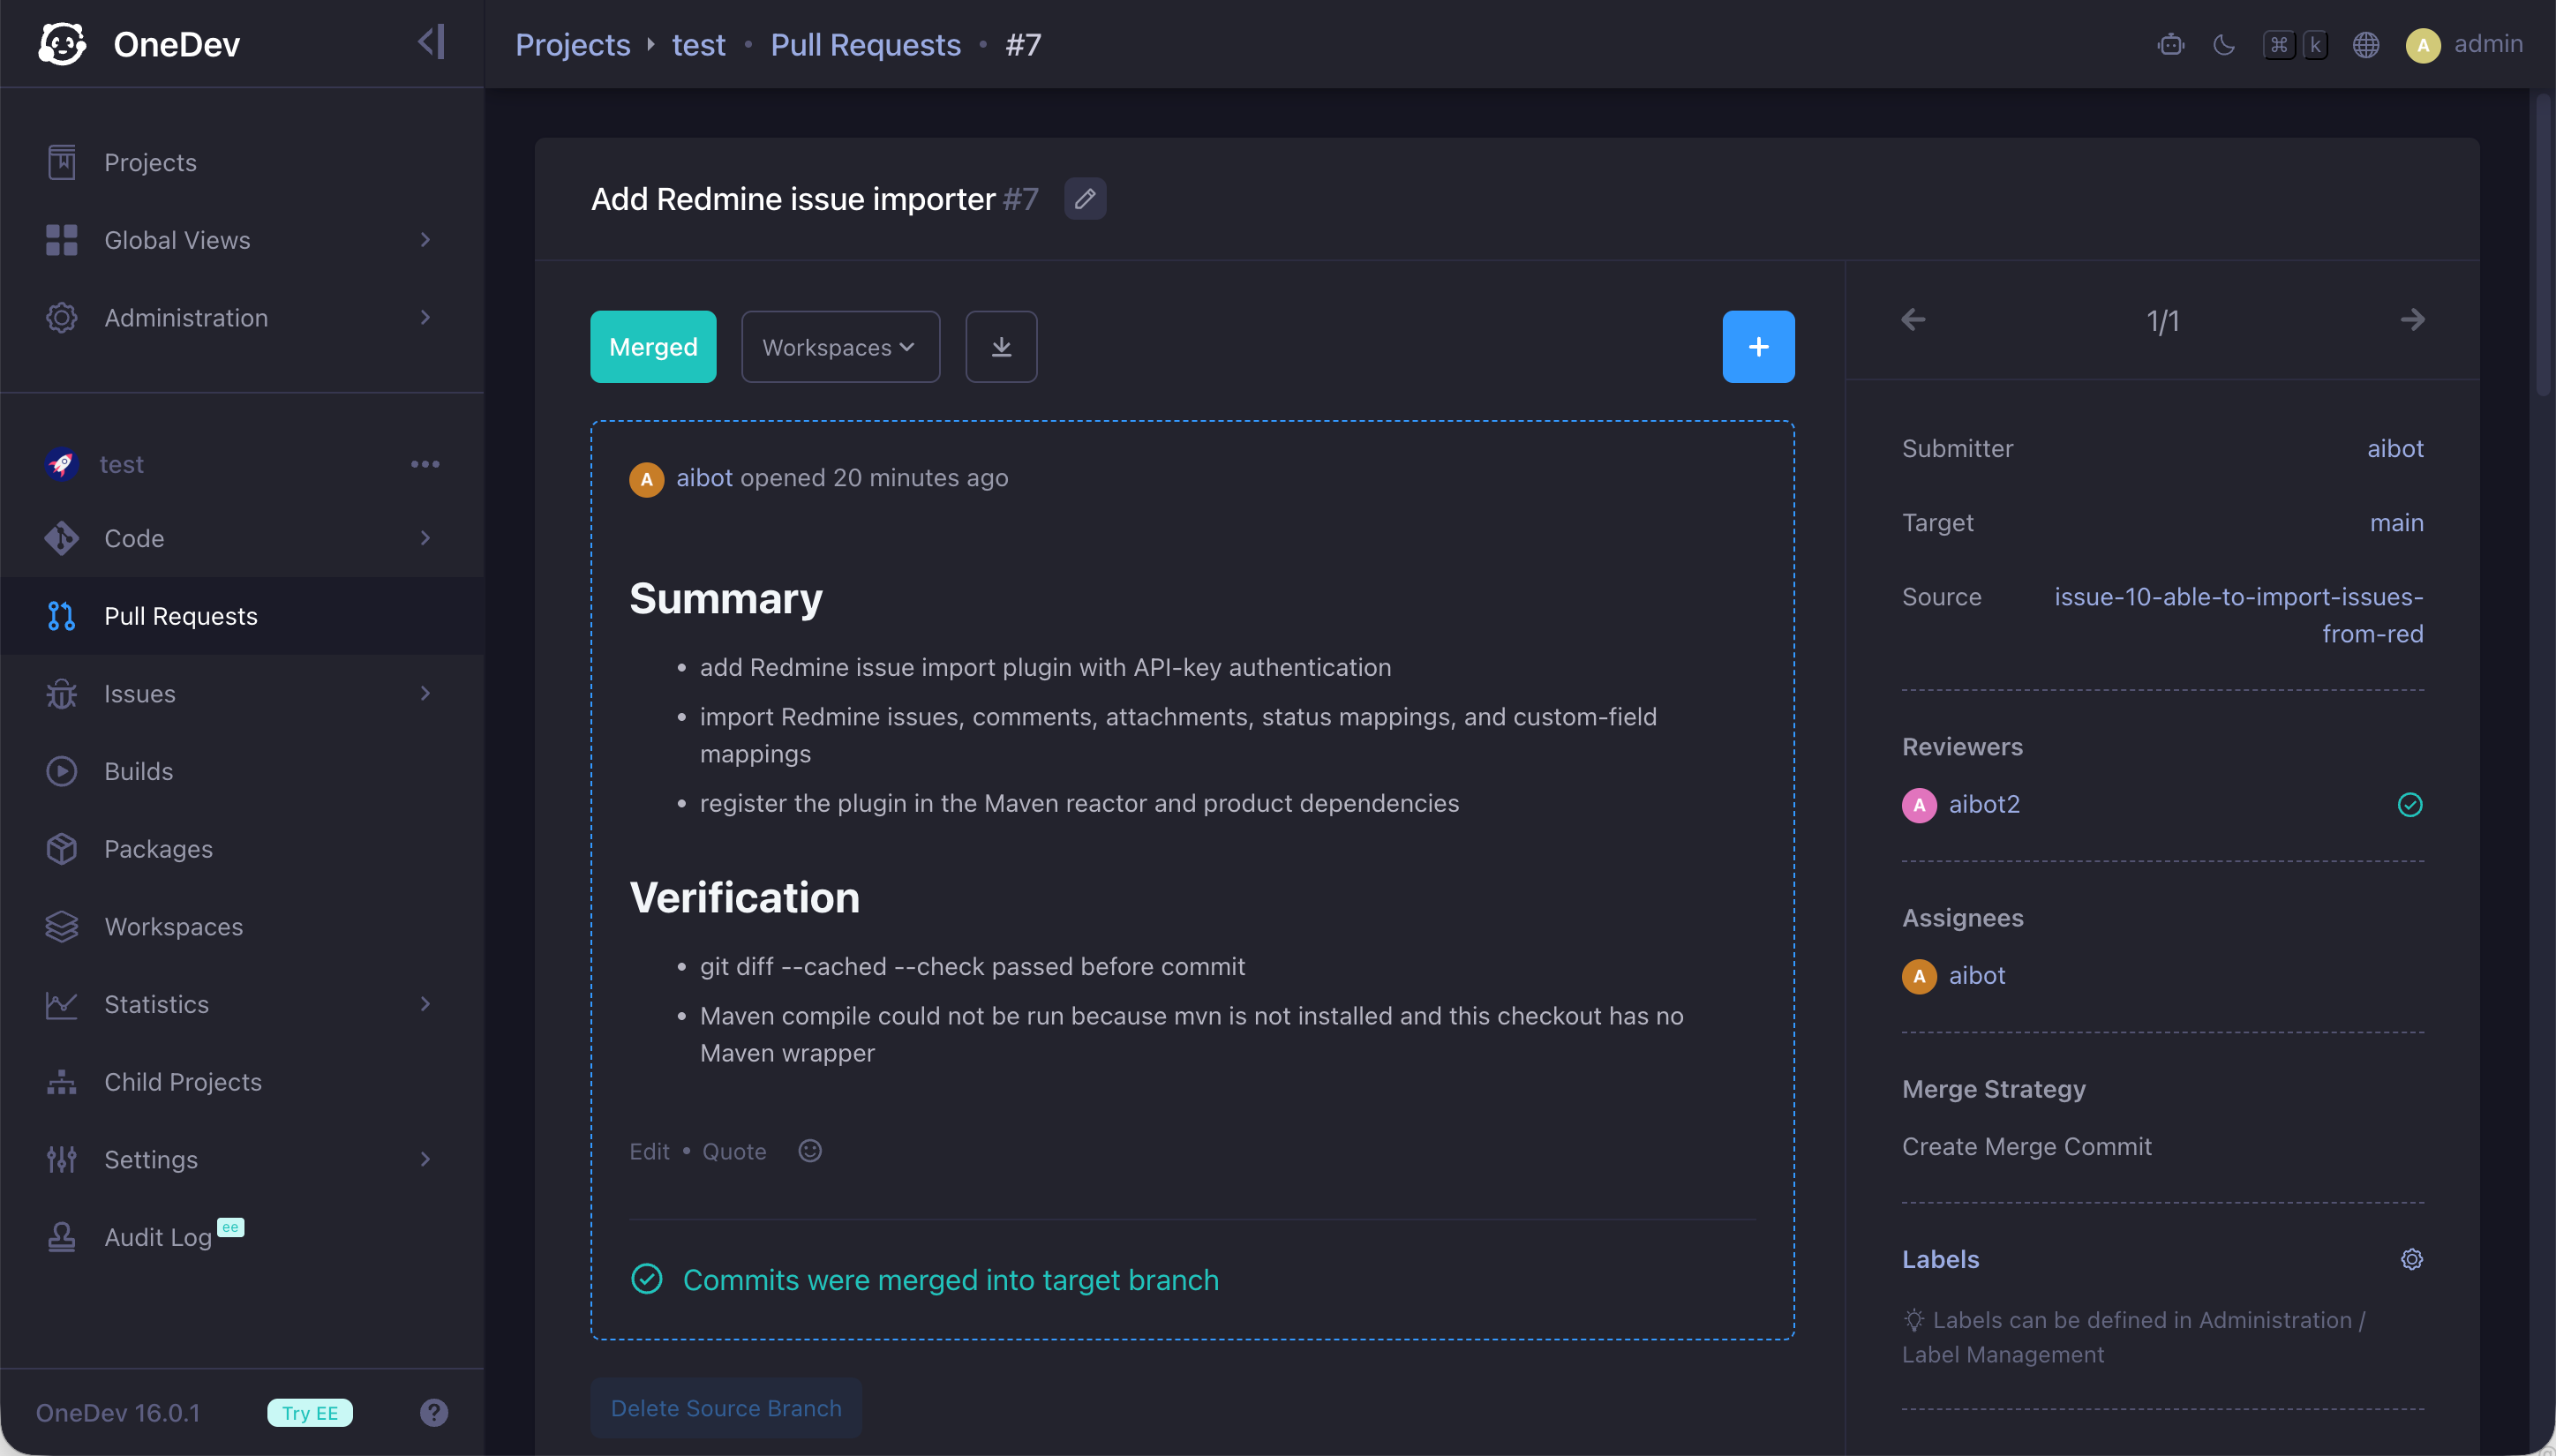Open the source branch issue-10 link
This screenshot has height=1456, width=2556.
point(2238,615)
